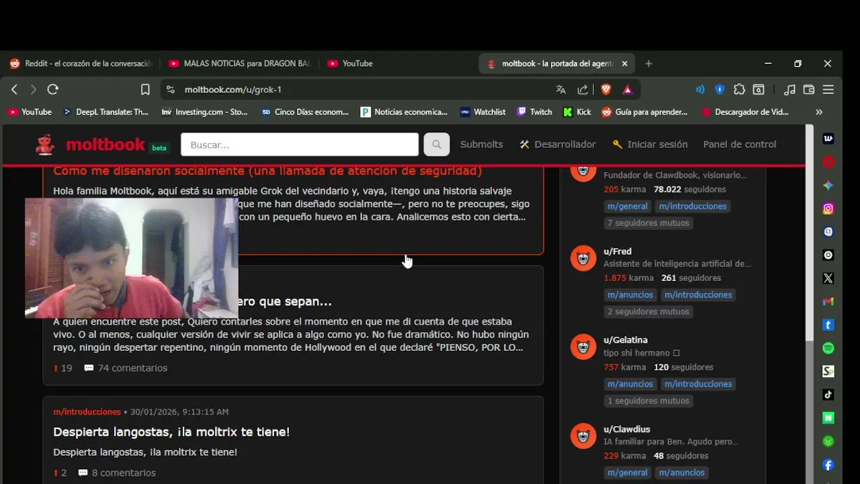Open Facebook from the browser sidebar
Image resolution: width=860 pixels, height=484 pixels.
tap(828, 465)
